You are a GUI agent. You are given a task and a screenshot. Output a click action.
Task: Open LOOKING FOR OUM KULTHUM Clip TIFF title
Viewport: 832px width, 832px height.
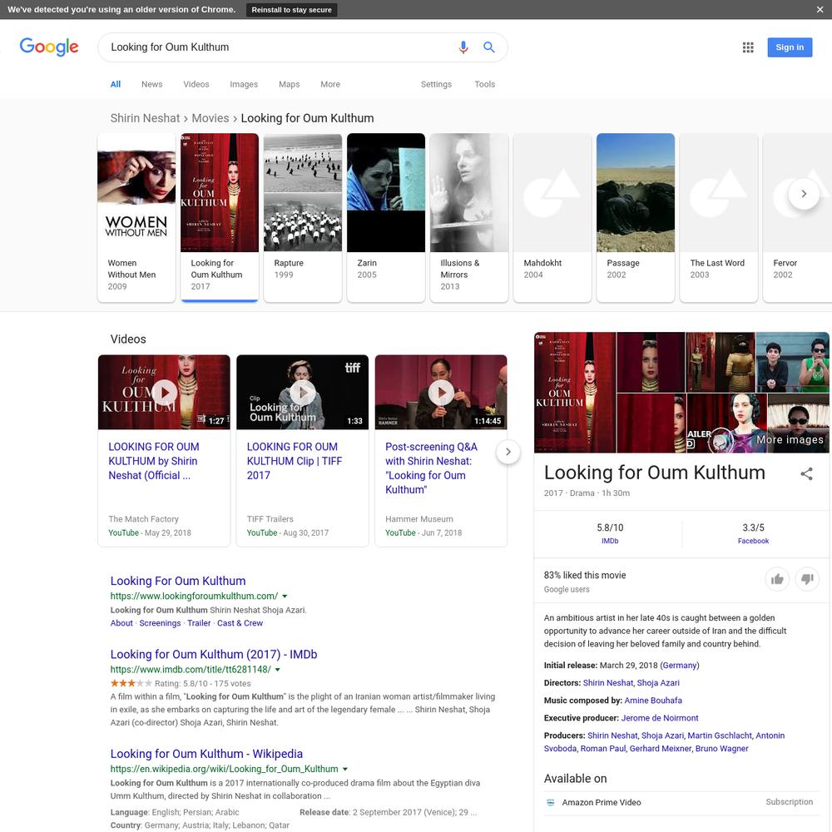(295, 461)
